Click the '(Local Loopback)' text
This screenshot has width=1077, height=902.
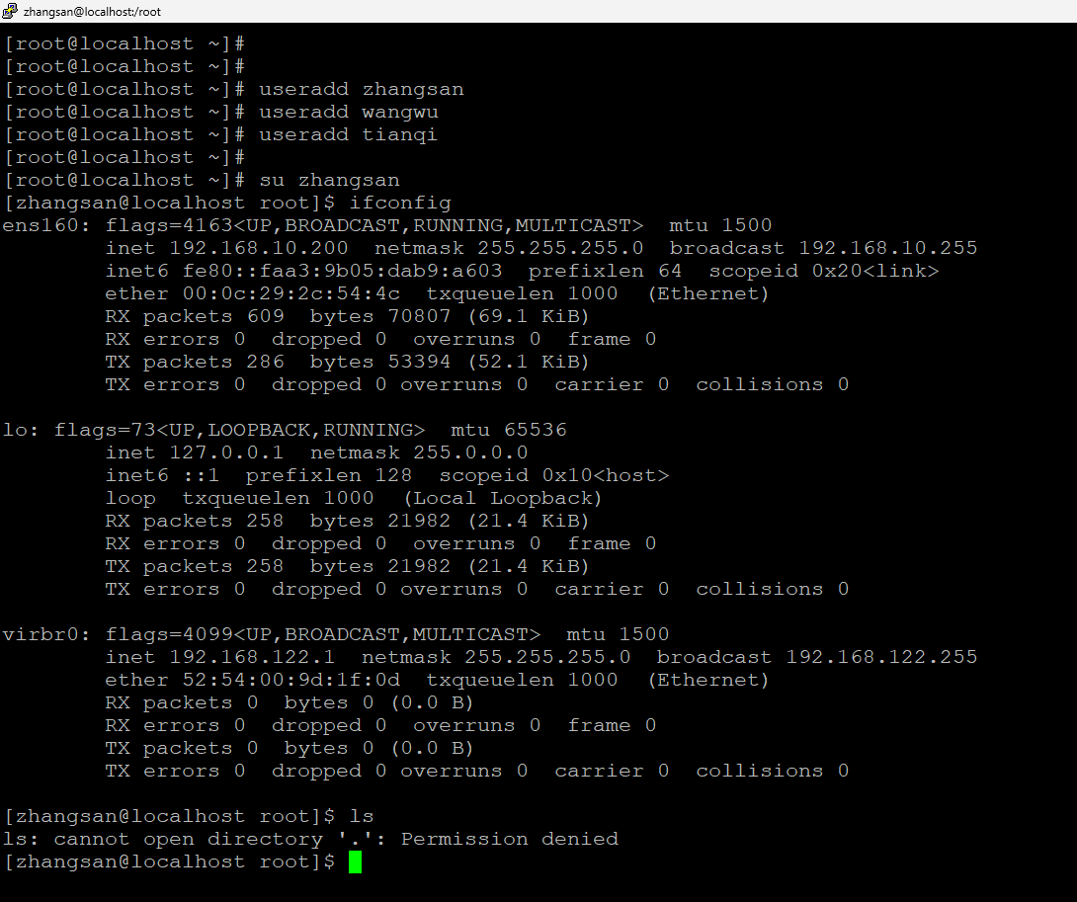tap(502, 498)
